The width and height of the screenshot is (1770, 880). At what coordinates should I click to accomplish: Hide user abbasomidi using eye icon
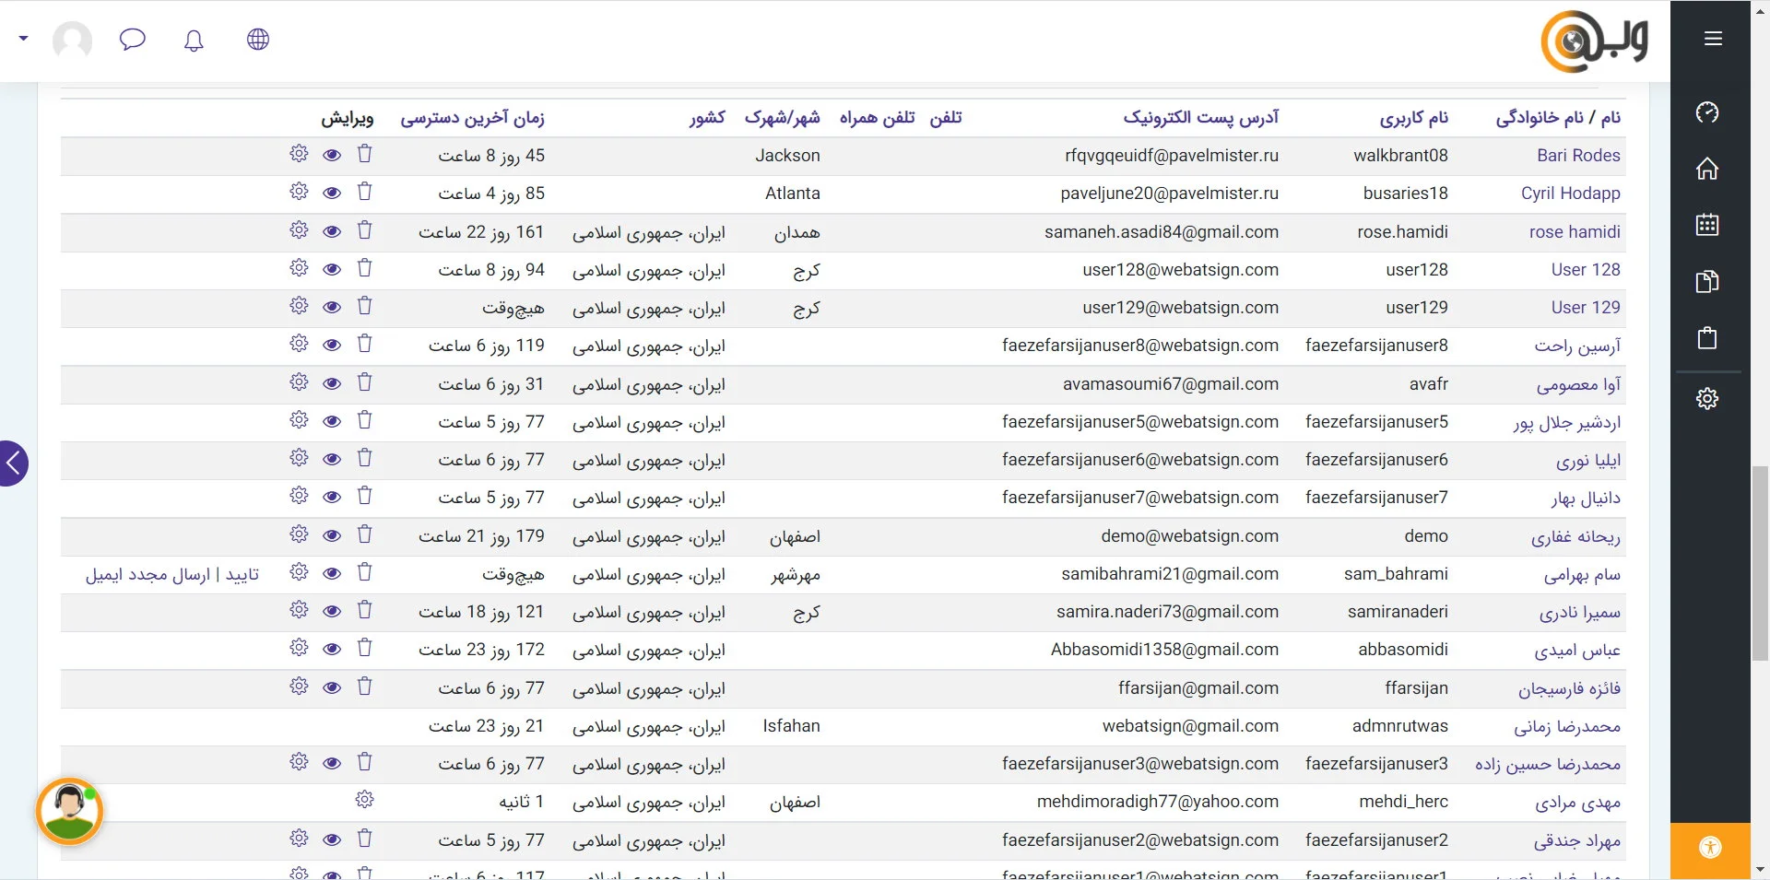tap(332, 649)
